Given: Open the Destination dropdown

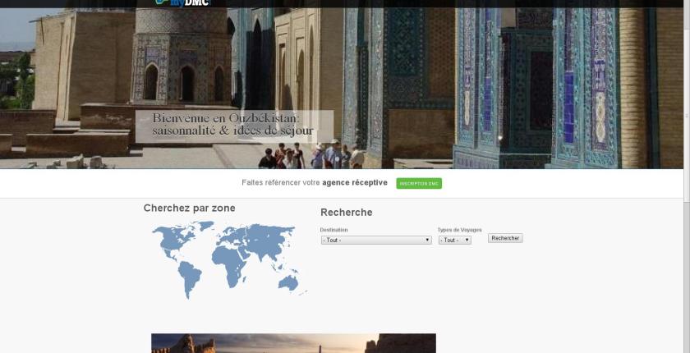Looking at the screenshot, I should pyautogui.click(x=376, y=240).
